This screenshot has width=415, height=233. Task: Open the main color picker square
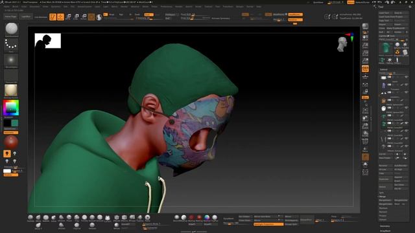tap(11, 107)
